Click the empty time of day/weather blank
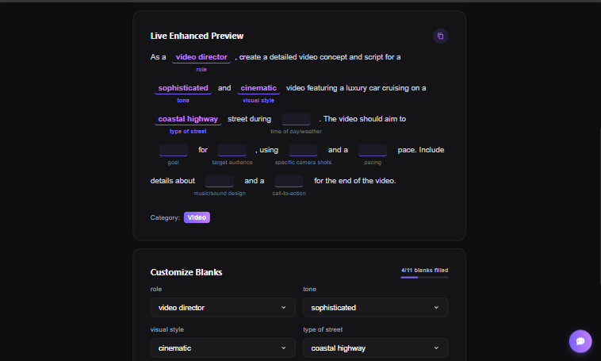 click(x=296, y=119)
